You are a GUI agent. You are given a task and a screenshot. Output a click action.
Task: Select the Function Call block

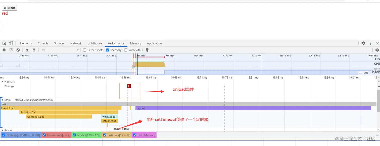pos(69,112)
